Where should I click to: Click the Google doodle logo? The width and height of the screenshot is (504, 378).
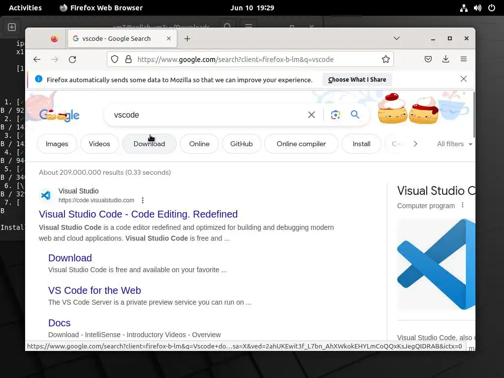click(x=60, y=115)
